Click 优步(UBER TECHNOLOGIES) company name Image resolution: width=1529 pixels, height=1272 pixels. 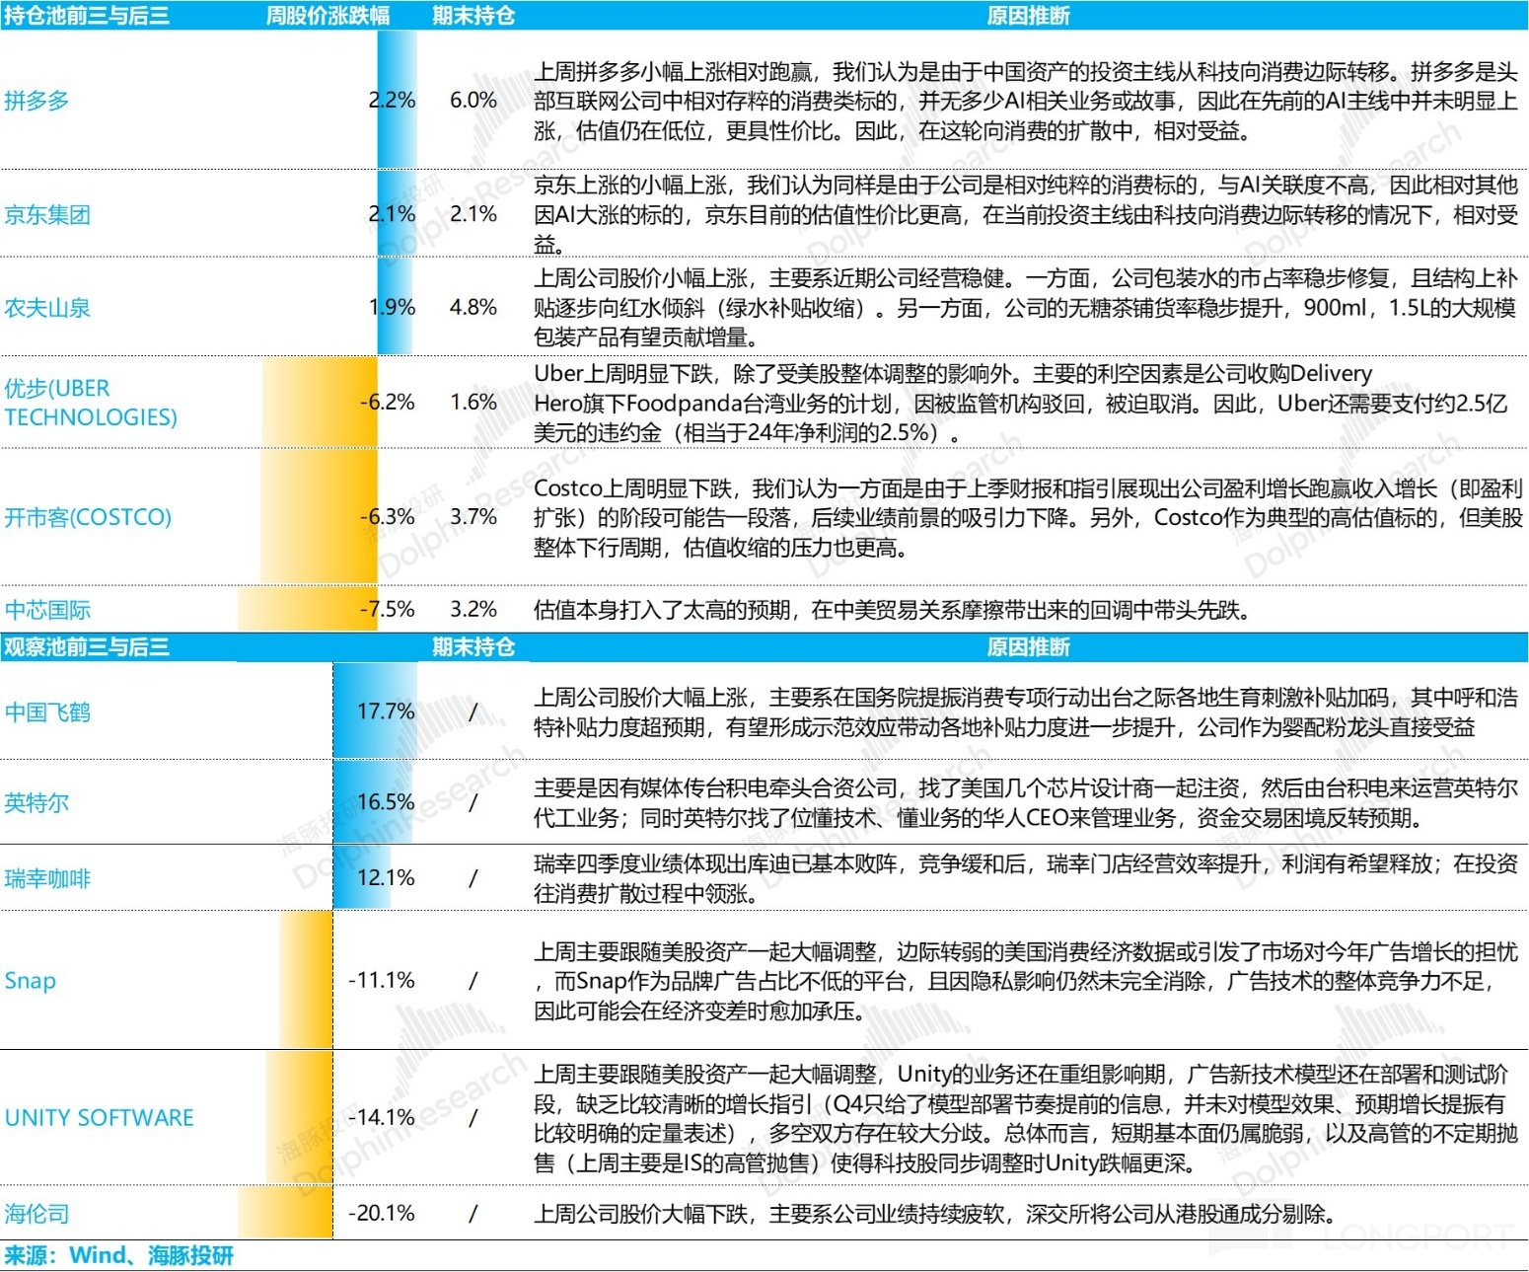point(91,403)
